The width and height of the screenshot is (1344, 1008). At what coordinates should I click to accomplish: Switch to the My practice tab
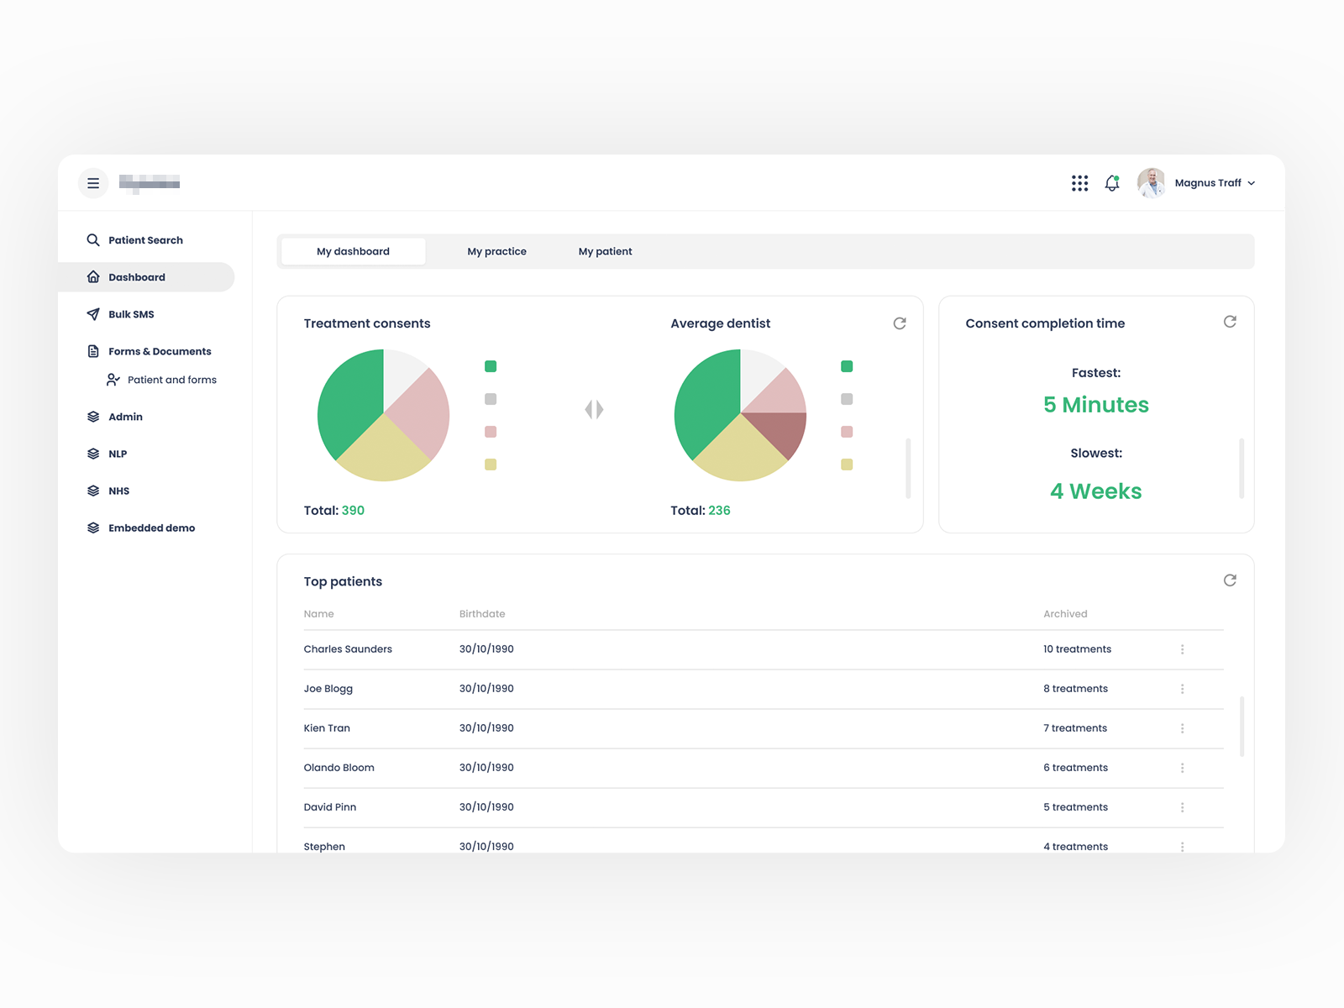click(x=496, y=250)
